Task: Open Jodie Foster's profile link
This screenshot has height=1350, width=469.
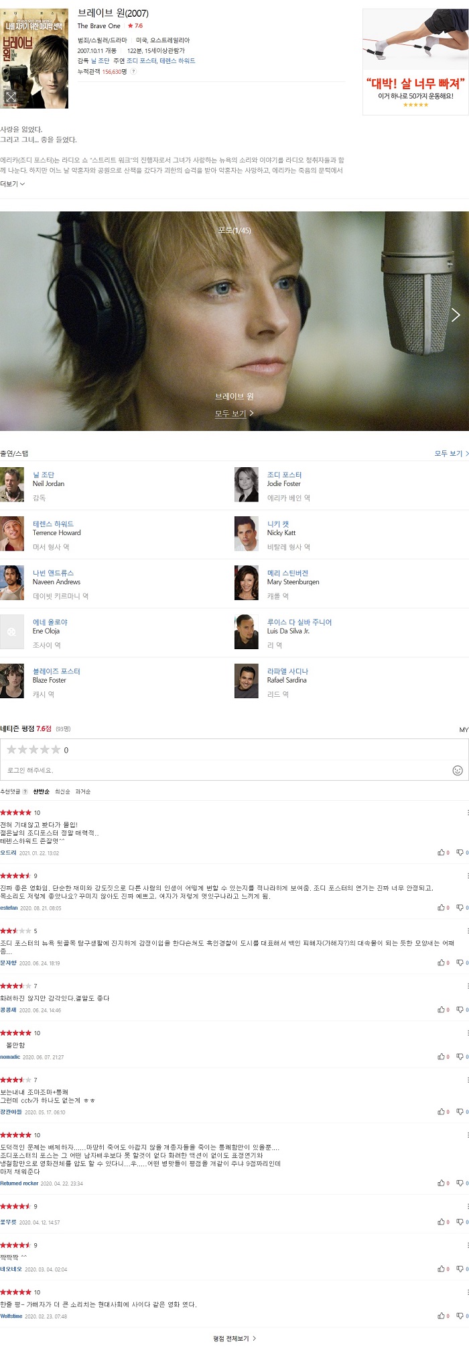Action: 284,475
